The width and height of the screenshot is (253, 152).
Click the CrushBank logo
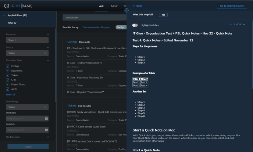click(18, 6)
